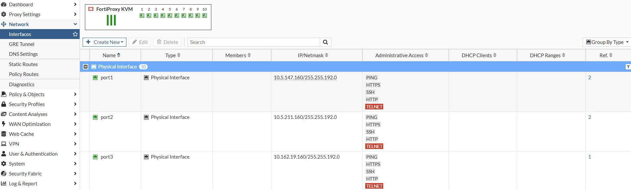The height and width of the screenshot is (190, 631).
Task: Click the port1 green interface icon
Action: point(95,78)
